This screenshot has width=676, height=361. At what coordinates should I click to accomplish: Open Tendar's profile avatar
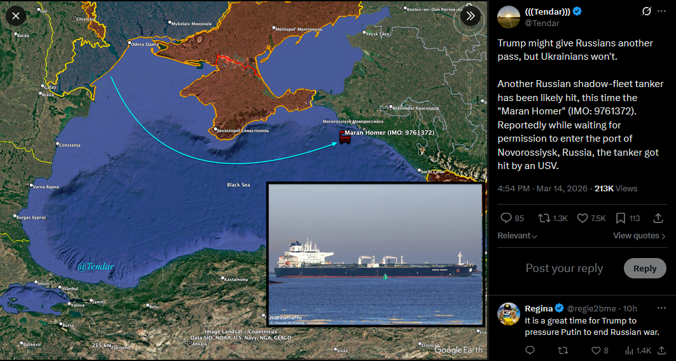(x=509, y=17)
